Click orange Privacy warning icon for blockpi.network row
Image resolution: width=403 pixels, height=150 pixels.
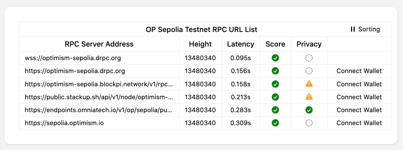click(309, 84)
